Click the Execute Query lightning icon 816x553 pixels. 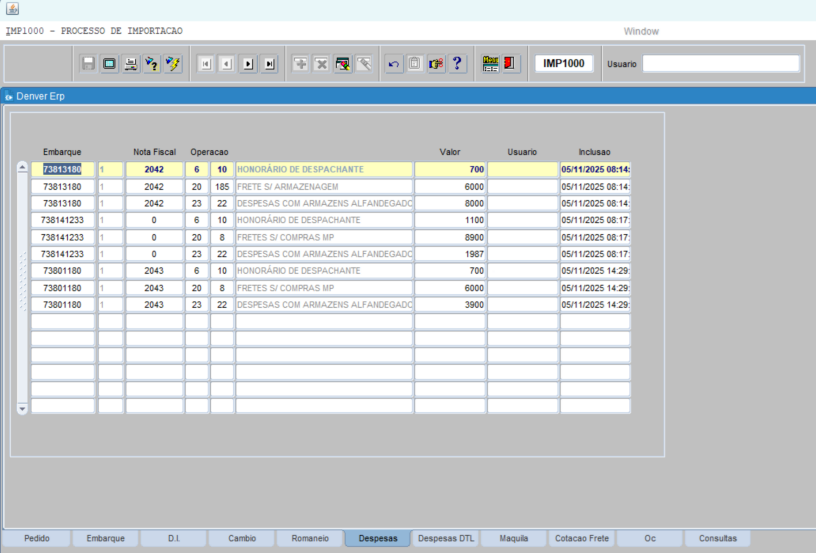[173, 64]
